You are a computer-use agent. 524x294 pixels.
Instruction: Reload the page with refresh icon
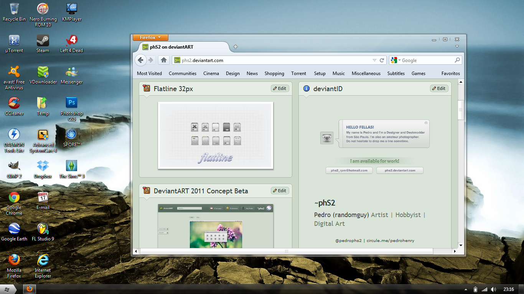pyautogui.click(x=382, y=60)
